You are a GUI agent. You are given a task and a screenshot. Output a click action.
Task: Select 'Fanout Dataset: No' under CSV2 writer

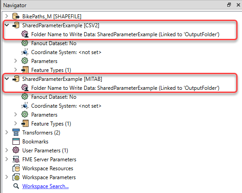(54, 43)
